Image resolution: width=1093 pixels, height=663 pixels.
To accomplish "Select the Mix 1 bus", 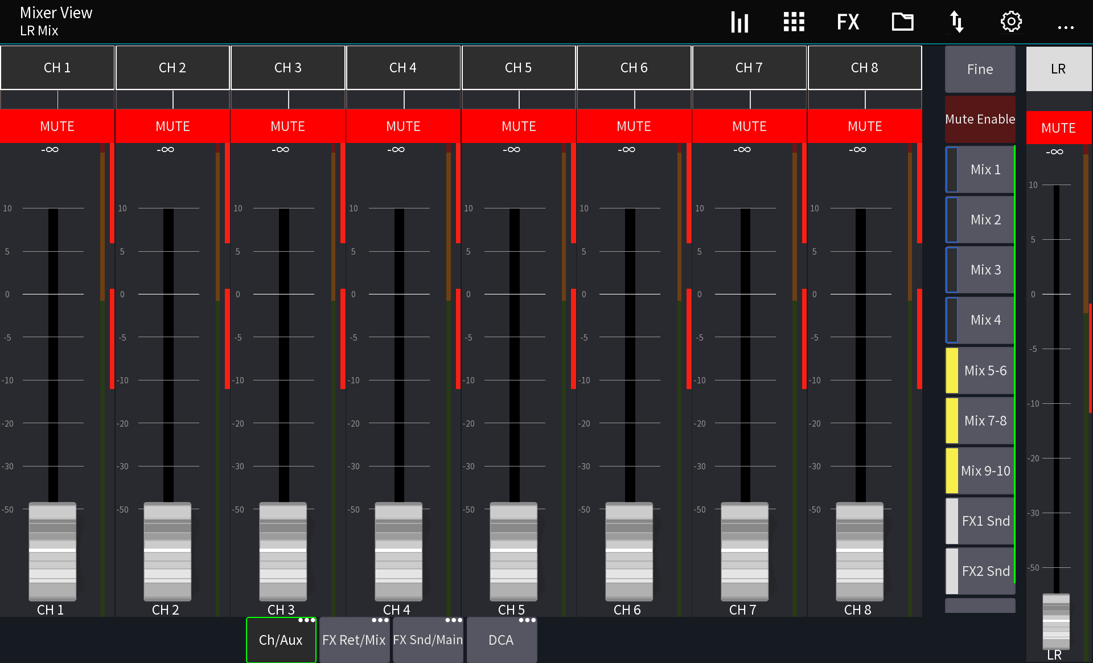I will pyautogui.click(x=985, y=169).
